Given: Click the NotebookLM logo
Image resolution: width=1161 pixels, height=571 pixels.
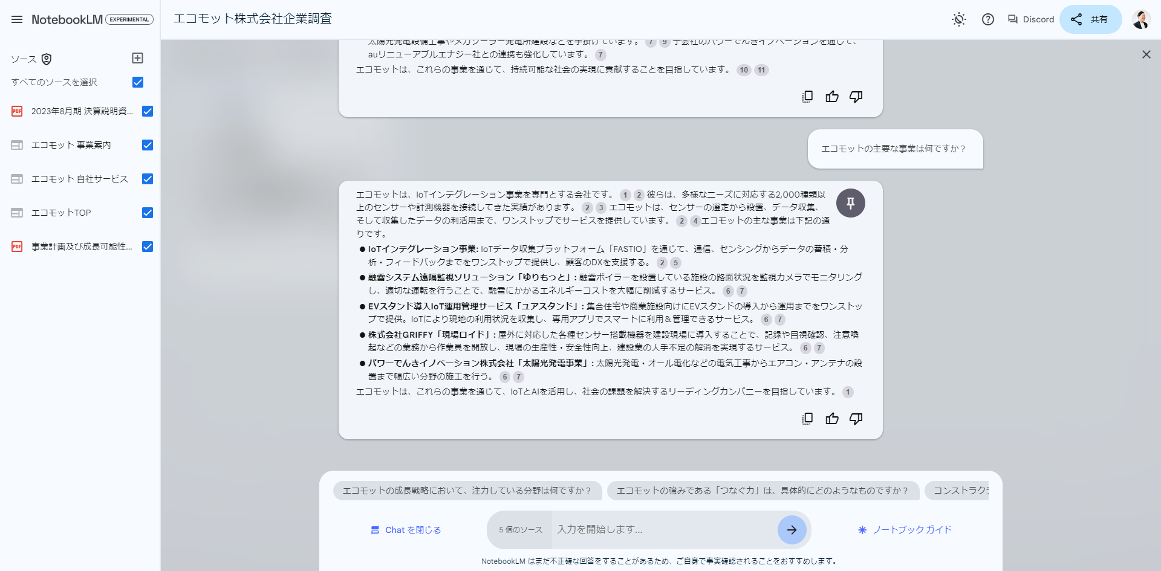Looking at the screenshot, I should point(67,19).
